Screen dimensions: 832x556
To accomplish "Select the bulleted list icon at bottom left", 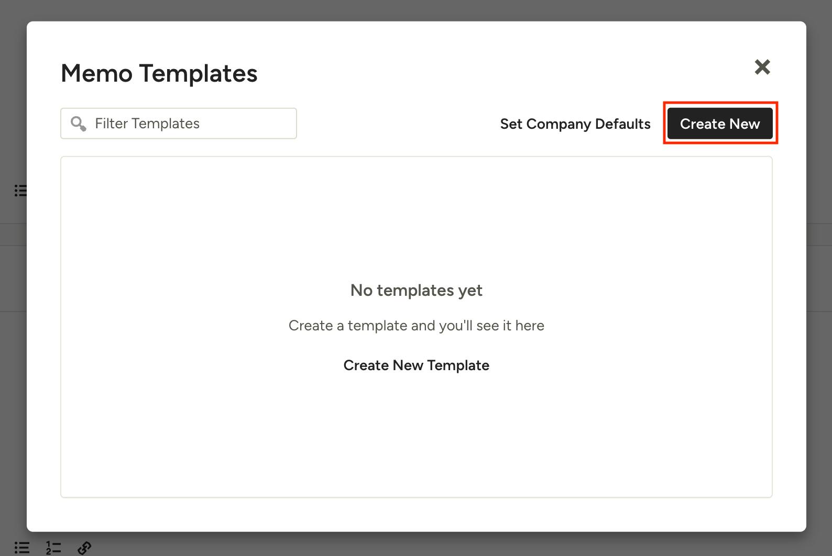I will tap(21, 548).
